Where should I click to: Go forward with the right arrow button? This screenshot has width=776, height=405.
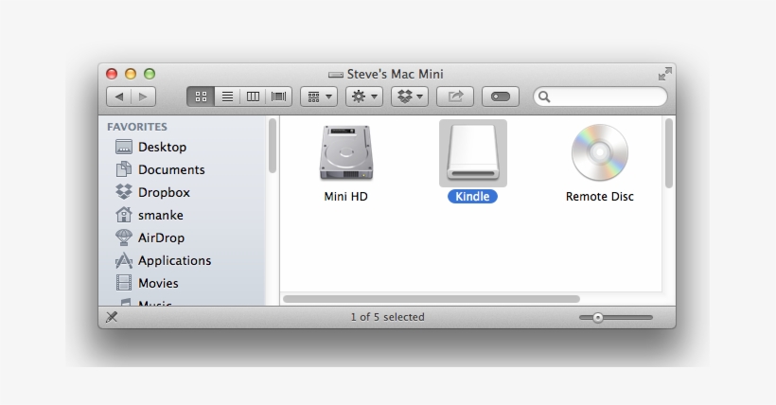pos(144,97)
